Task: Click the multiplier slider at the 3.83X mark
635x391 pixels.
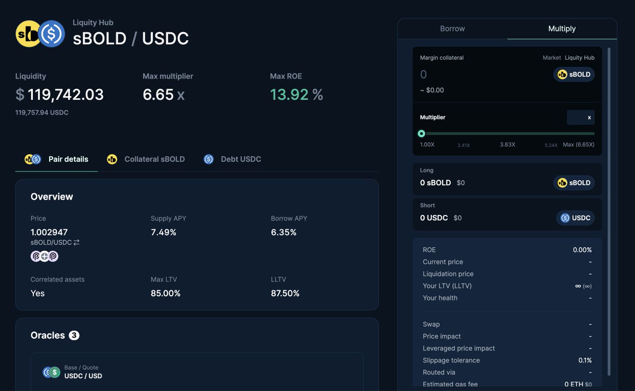Action: tap(507, 133)
